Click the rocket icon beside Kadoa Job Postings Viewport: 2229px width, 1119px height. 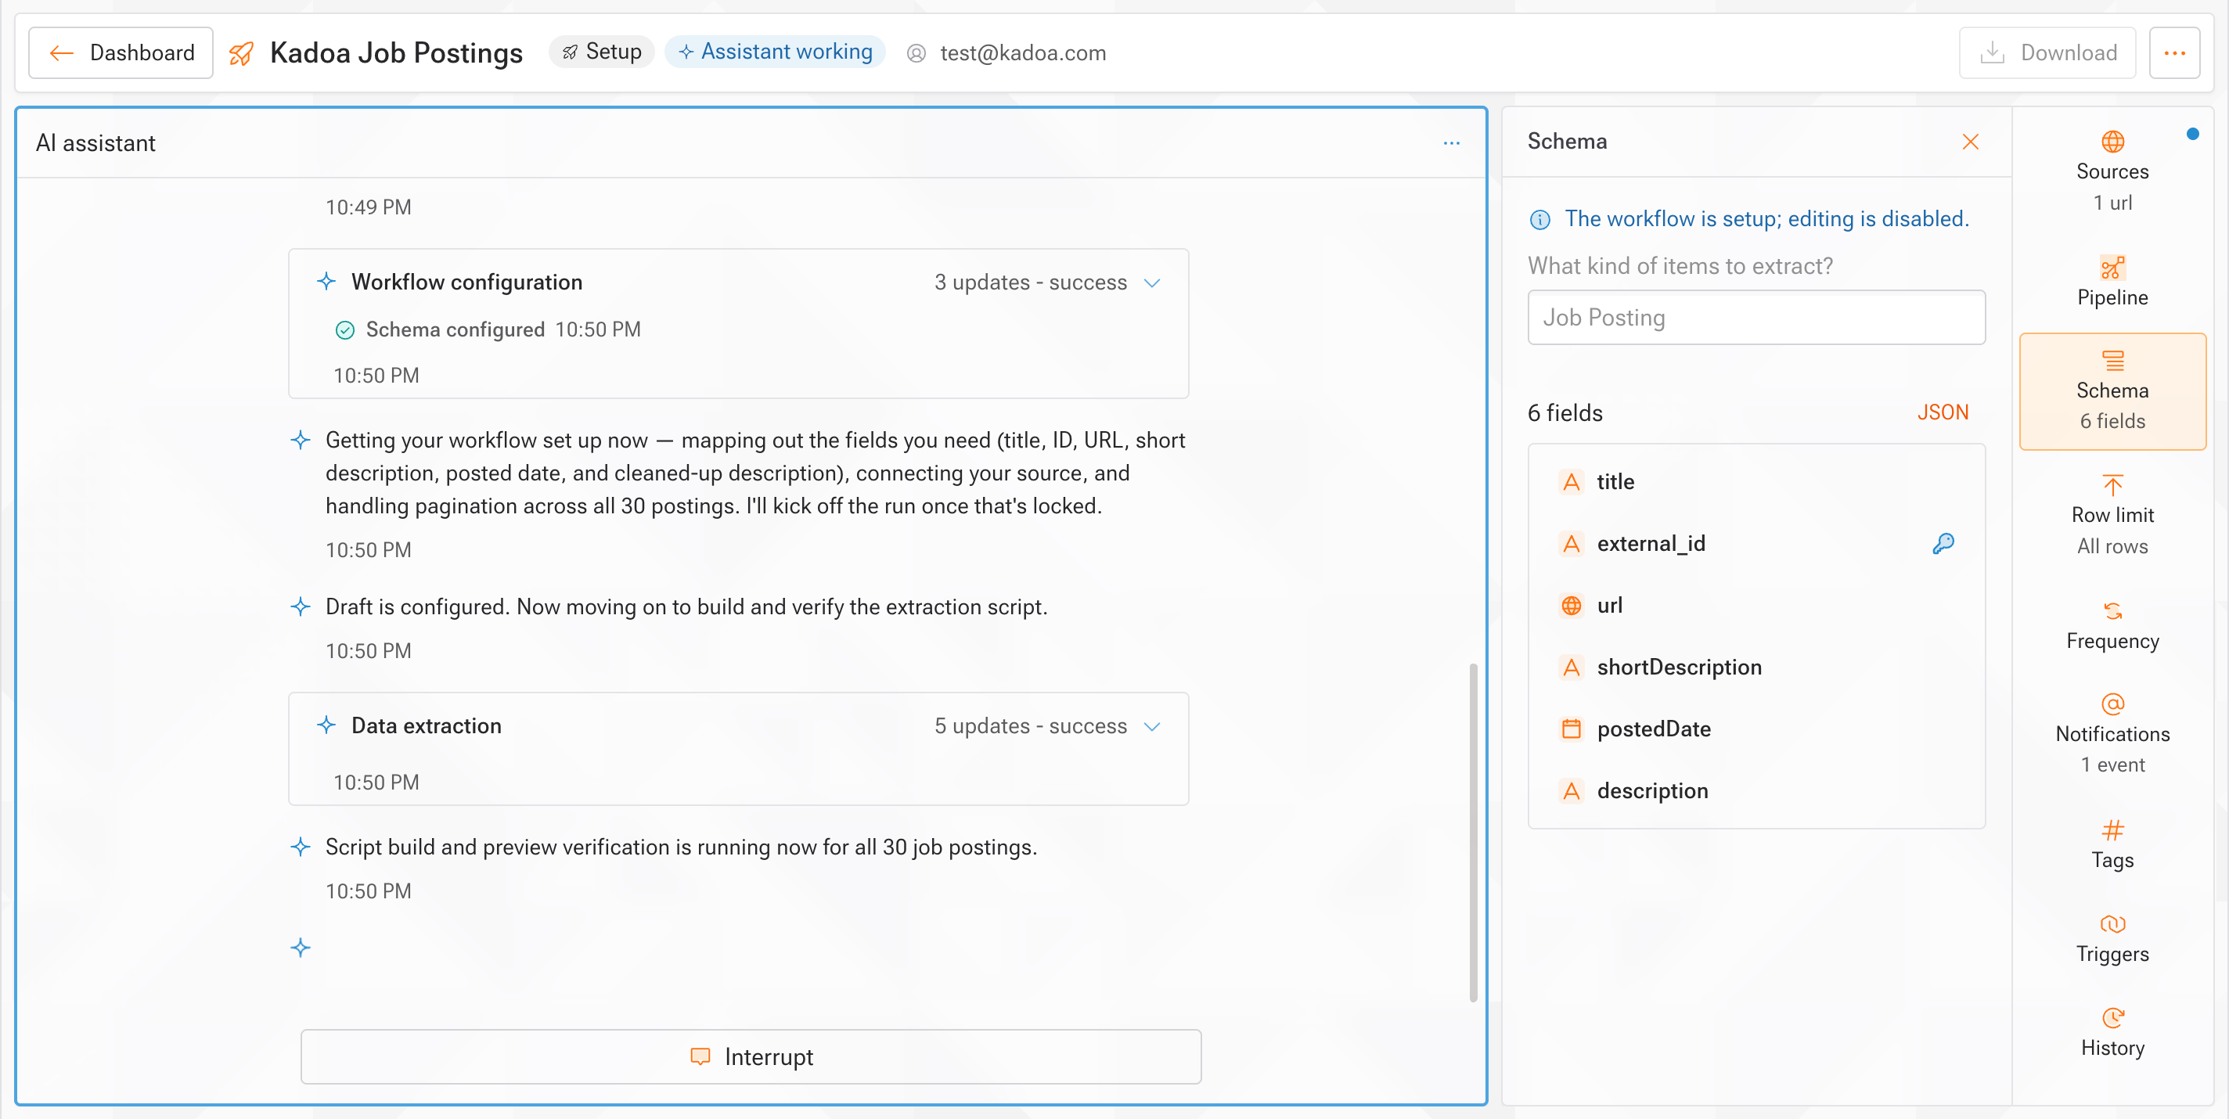pyautogui.click(x=241, y=54)
